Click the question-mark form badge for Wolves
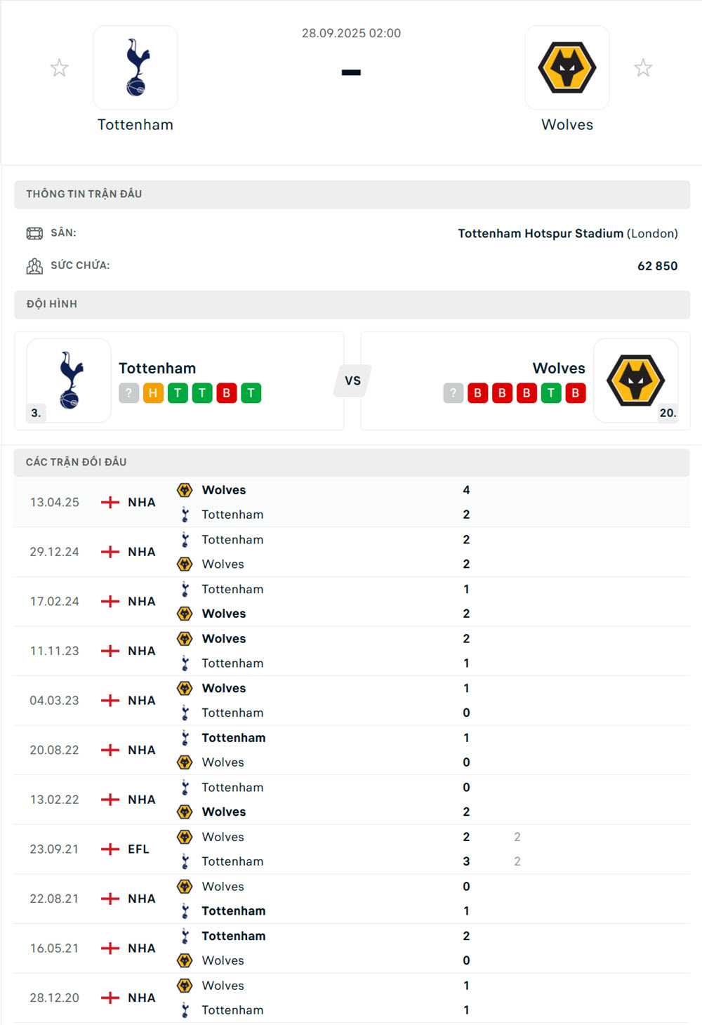 pos(452,393)
